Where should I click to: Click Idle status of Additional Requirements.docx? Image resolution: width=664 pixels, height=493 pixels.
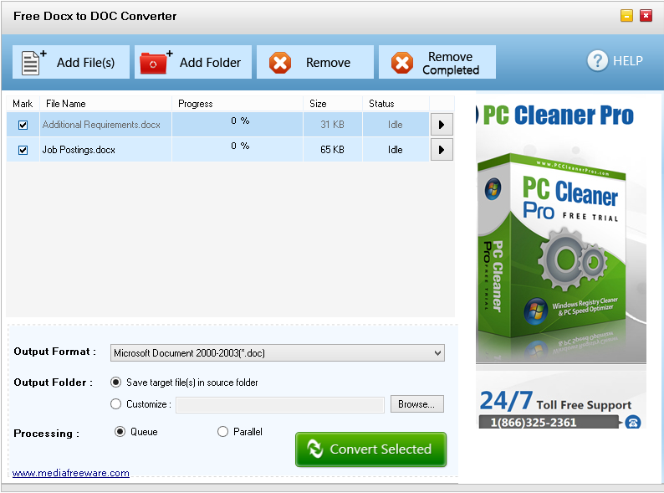[x=395, y=125]
